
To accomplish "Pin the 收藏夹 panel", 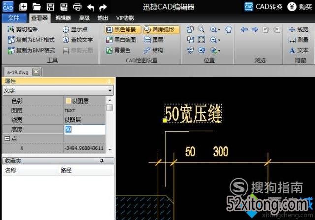I will [102, 161].
